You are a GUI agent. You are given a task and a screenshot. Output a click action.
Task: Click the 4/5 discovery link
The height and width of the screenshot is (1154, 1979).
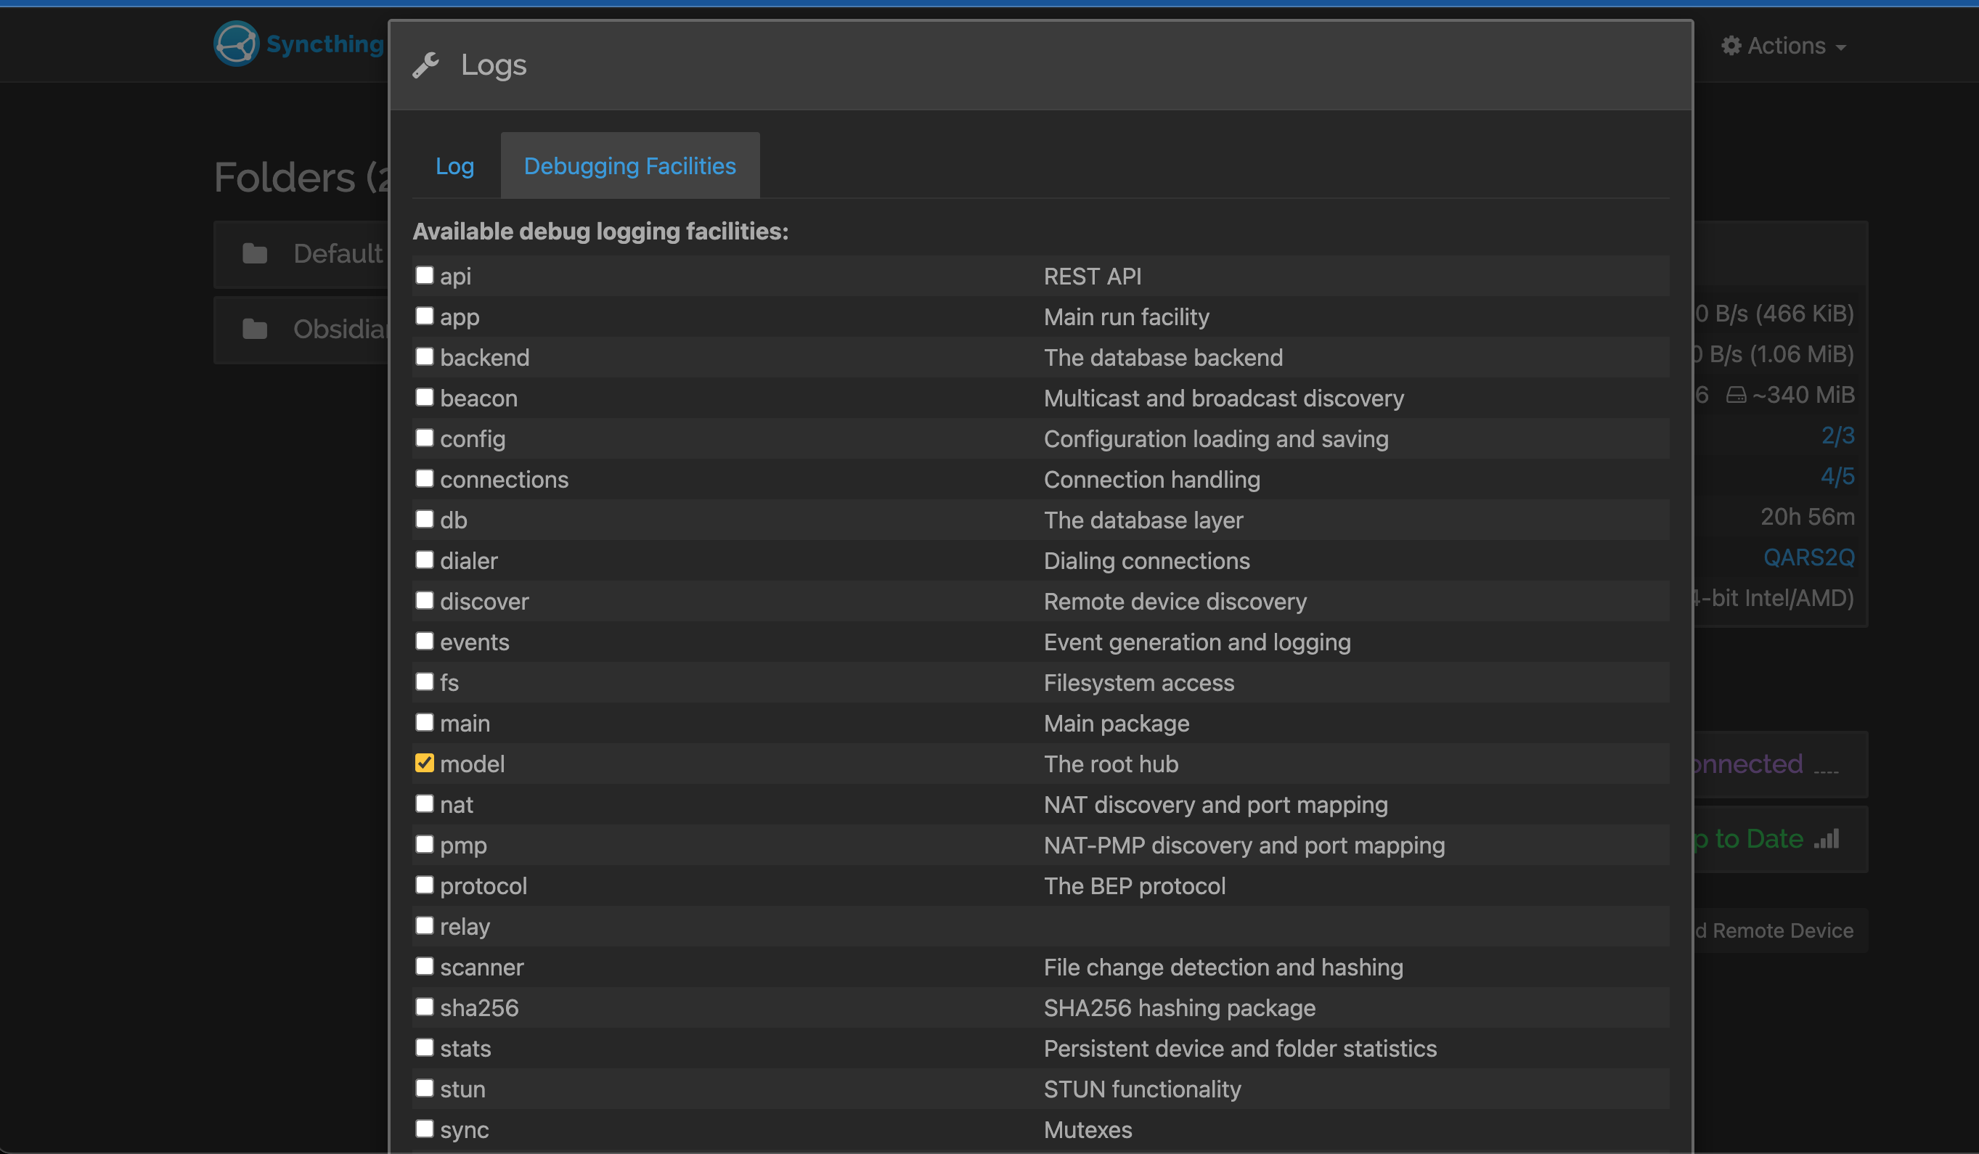click(x=1837, y=477)
